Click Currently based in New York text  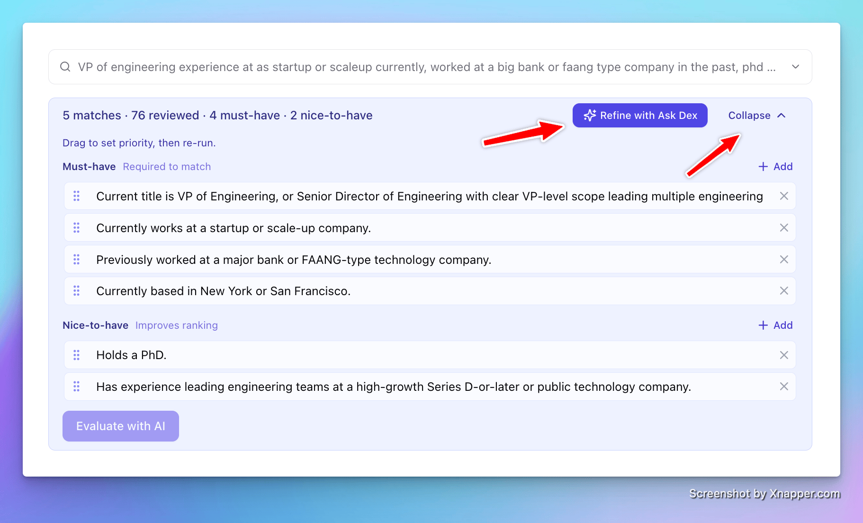(x=224, y=291)
